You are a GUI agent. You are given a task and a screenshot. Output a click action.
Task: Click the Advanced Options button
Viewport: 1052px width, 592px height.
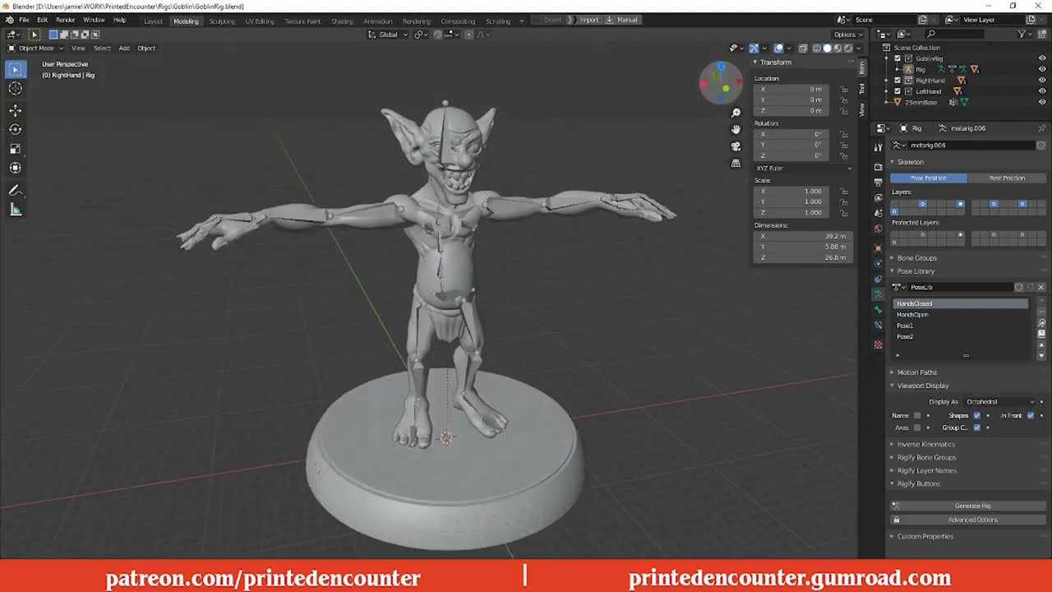pos(967,520)
